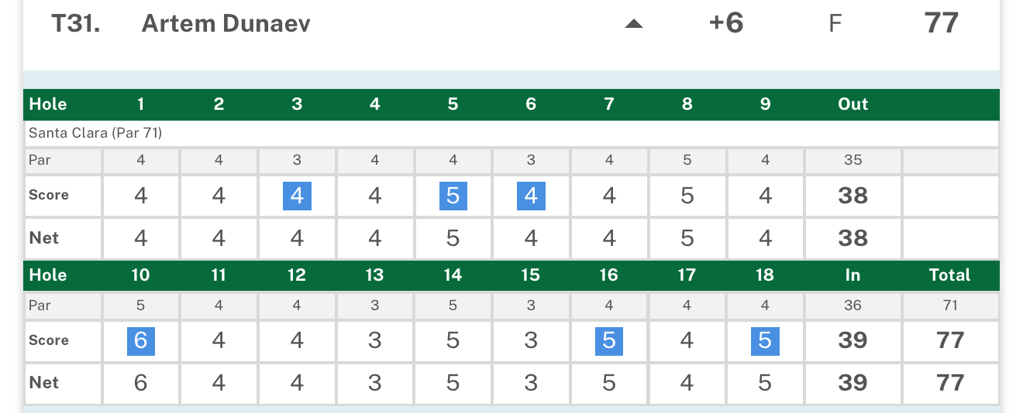Click the blue highlighted score on hole 5
This screenshot has height=413, width=1023.
pyautogui.click(x=453, y=196)
